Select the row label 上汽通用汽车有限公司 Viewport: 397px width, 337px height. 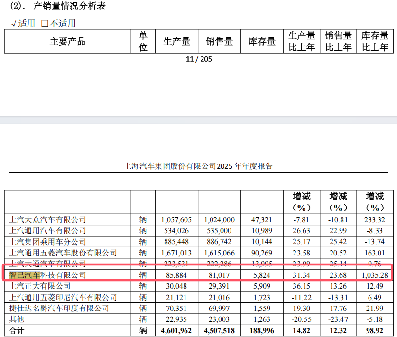pos(47,231)
